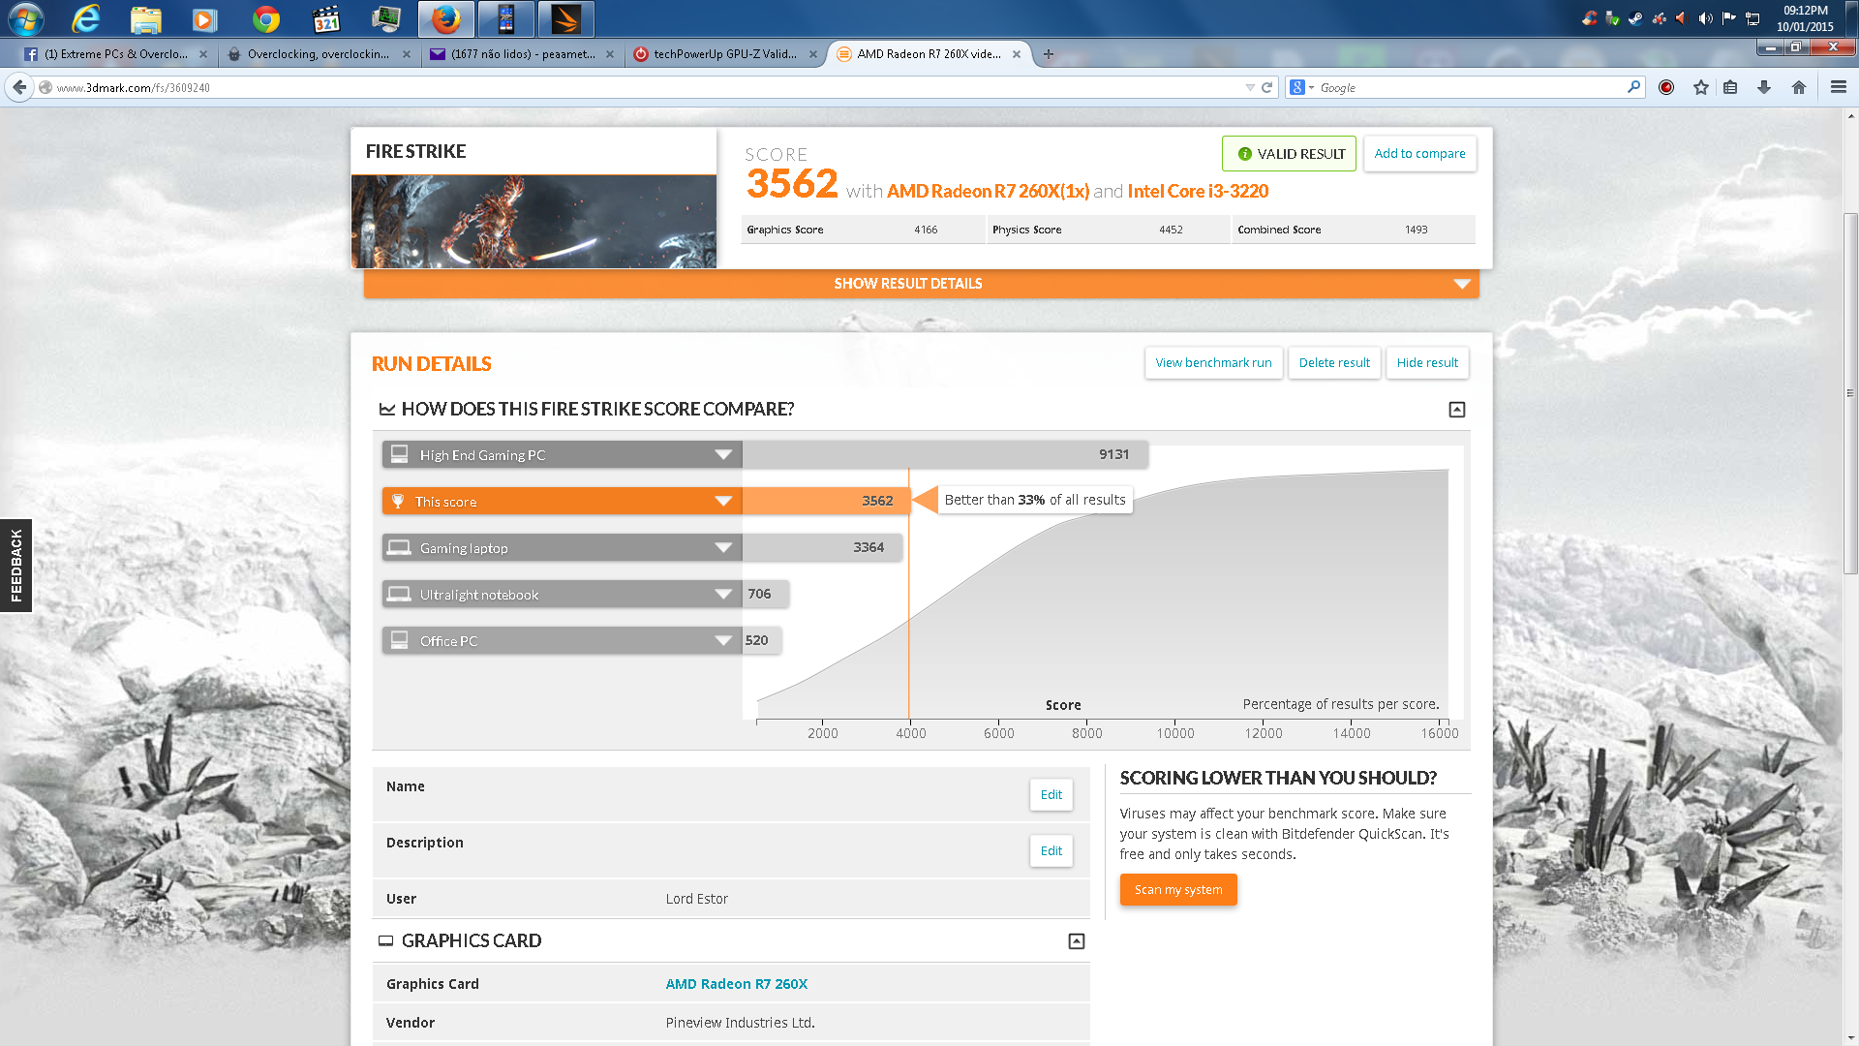The height and width of the screenshot is (1046, 1859).
Task: Open a new browser tab
Action: [x=1049, y=54]
